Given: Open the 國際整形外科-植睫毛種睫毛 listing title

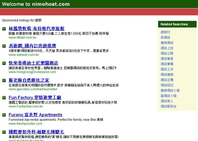Looking at the screenshot, I should [x=36, y=132].
